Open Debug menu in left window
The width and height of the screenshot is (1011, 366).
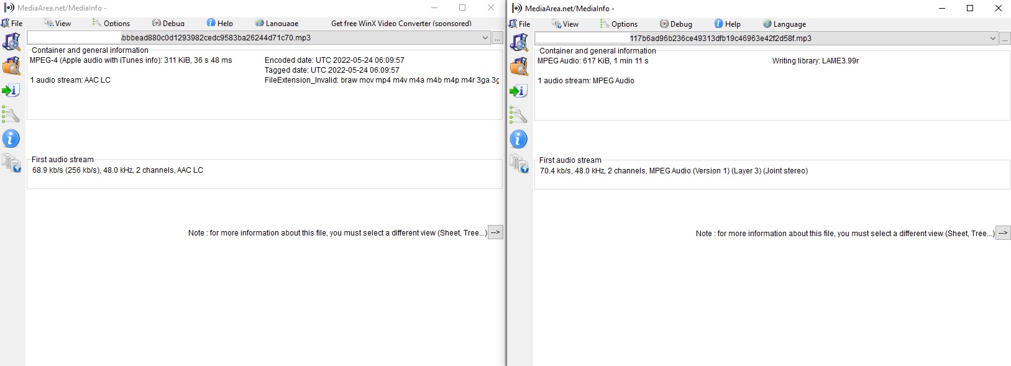click(168, 23)
